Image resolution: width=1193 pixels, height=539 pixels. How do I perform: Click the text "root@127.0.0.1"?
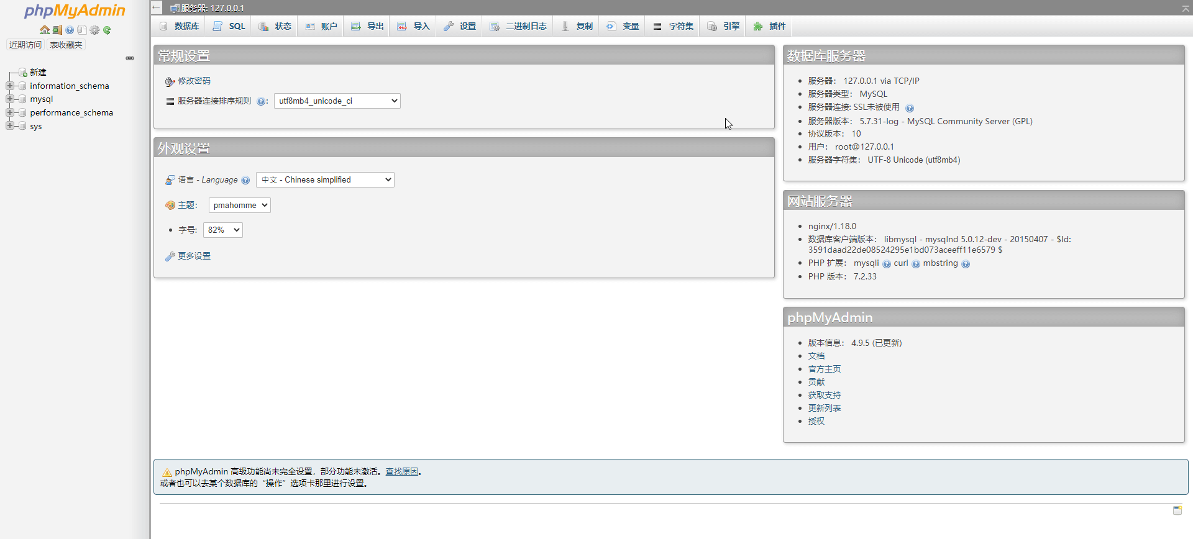click(x=864, y=147)
